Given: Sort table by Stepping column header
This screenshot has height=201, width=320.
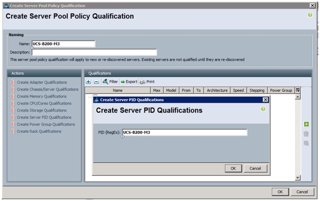Looking at the screenshot, I should pyautogui.click(x=257, y=91).
